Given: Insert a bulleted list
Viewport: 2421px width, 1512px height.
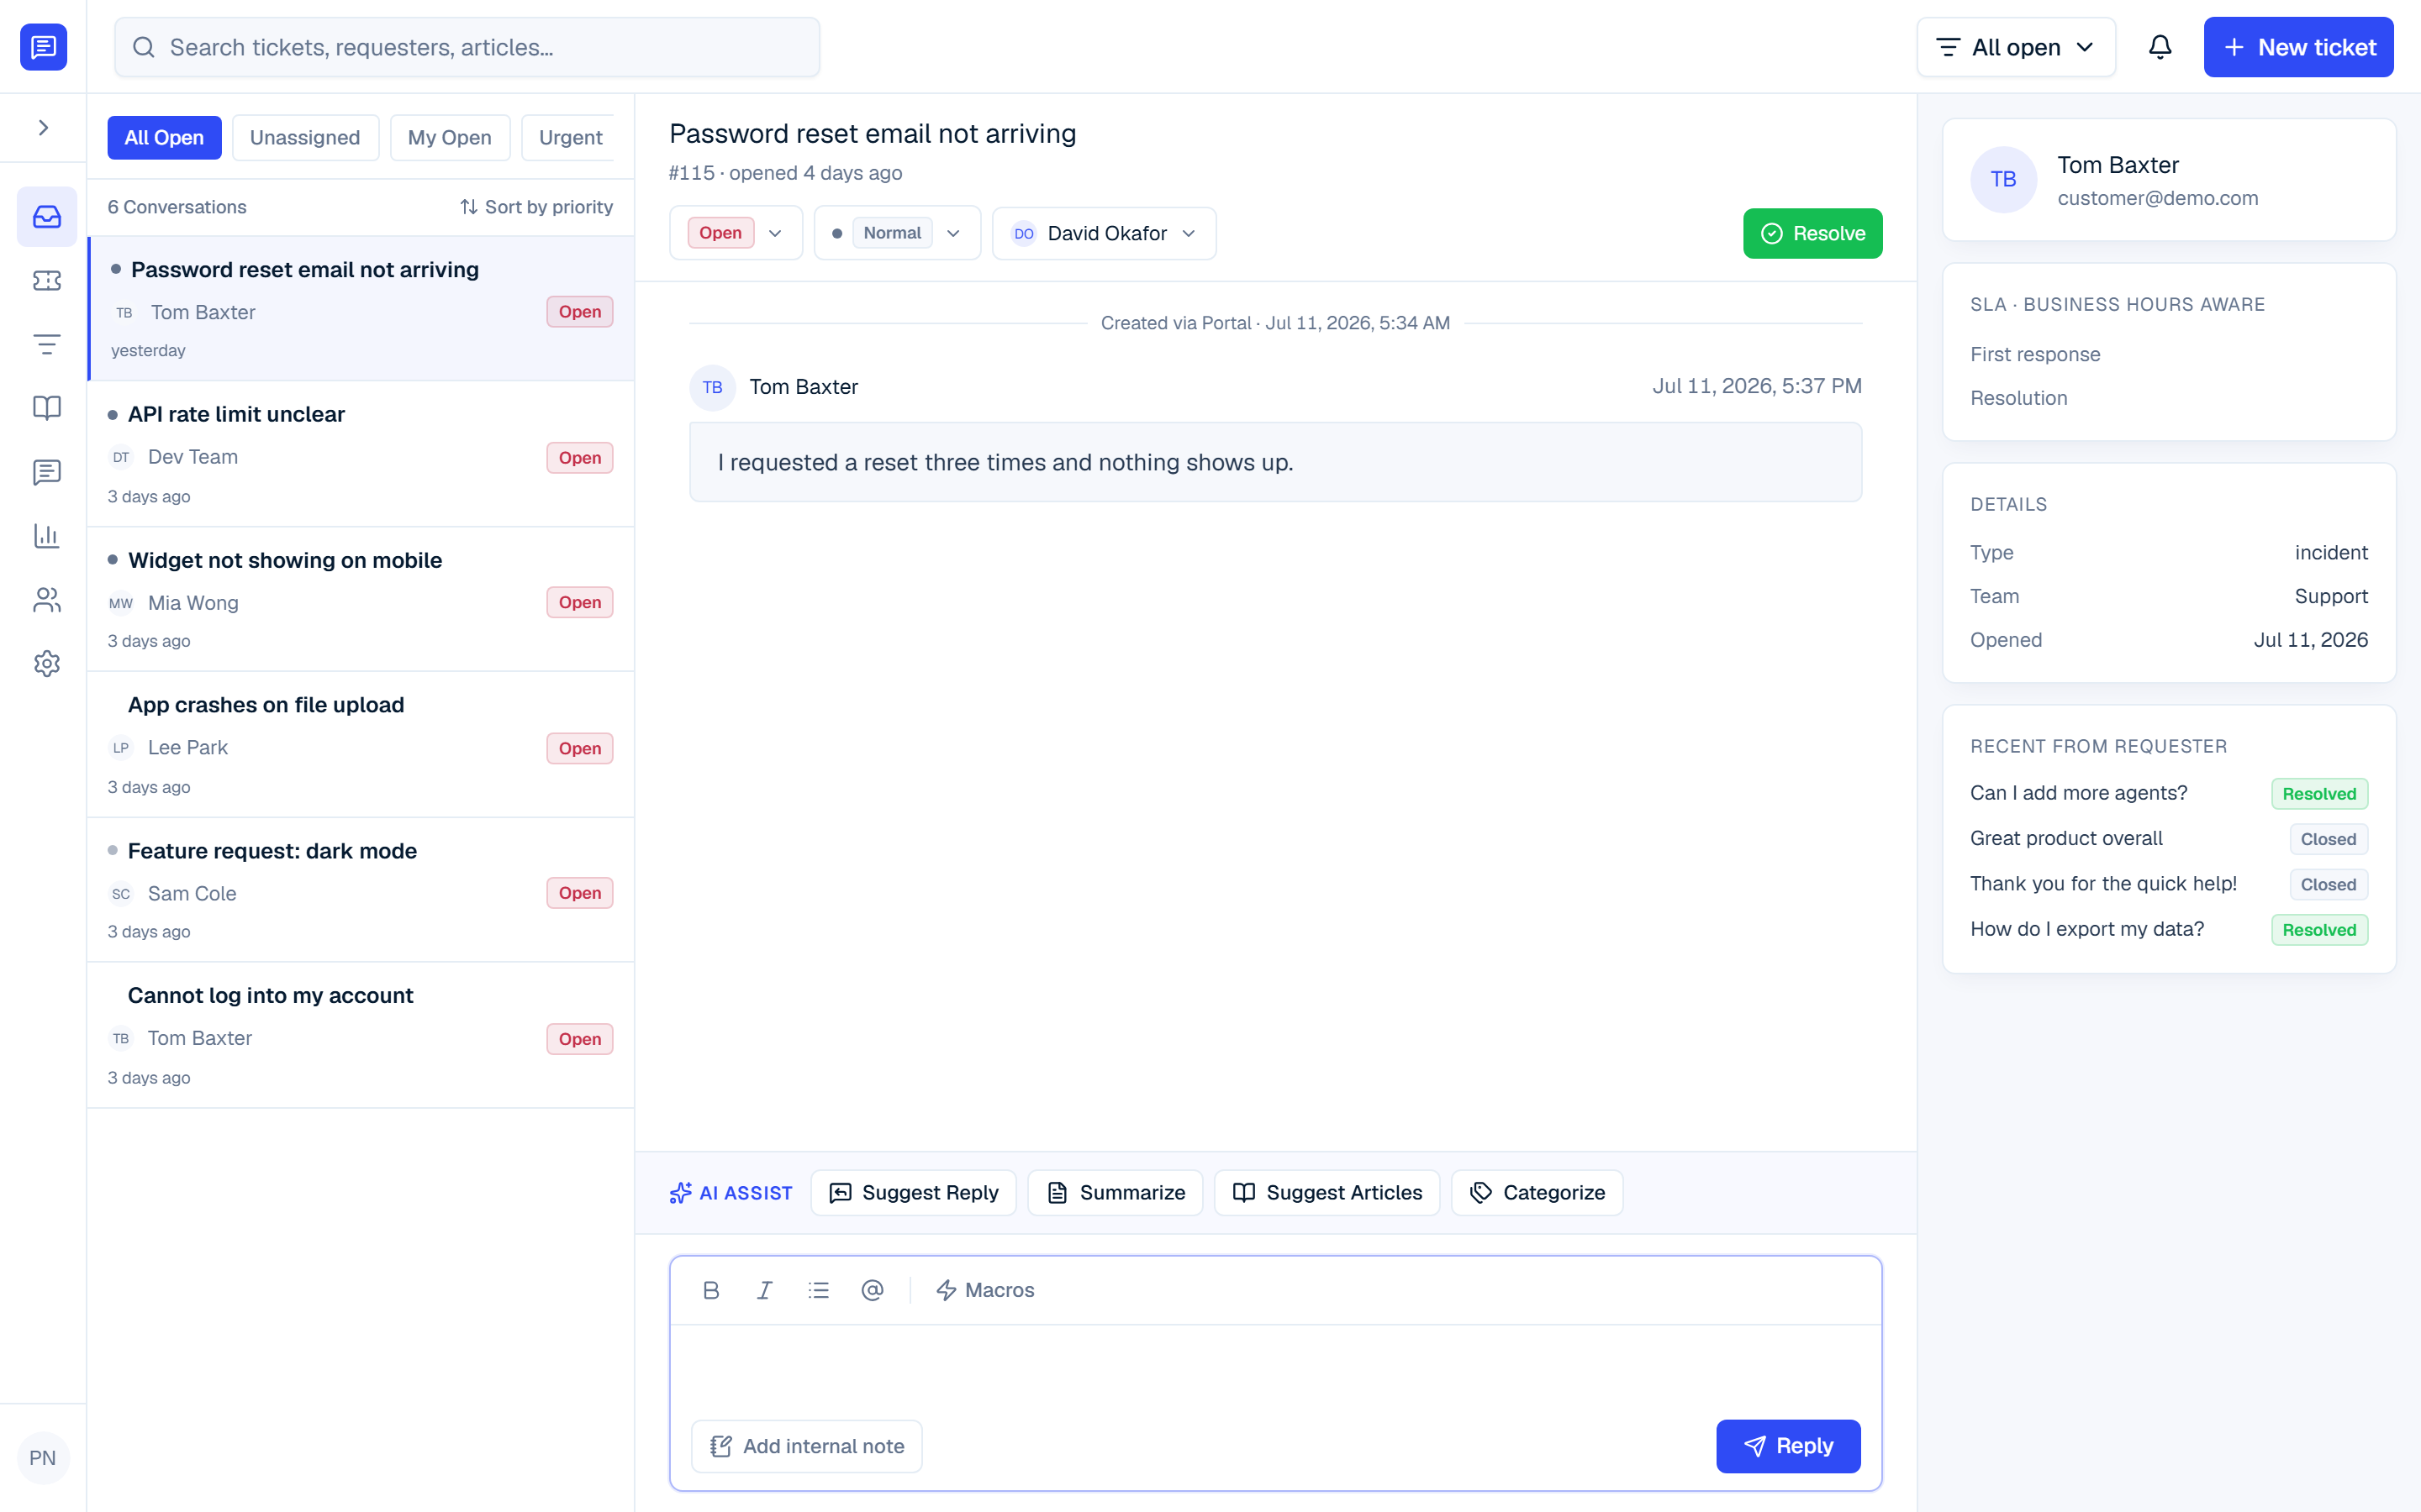Looking at the screenshot, I should (x=818, y=1290).
